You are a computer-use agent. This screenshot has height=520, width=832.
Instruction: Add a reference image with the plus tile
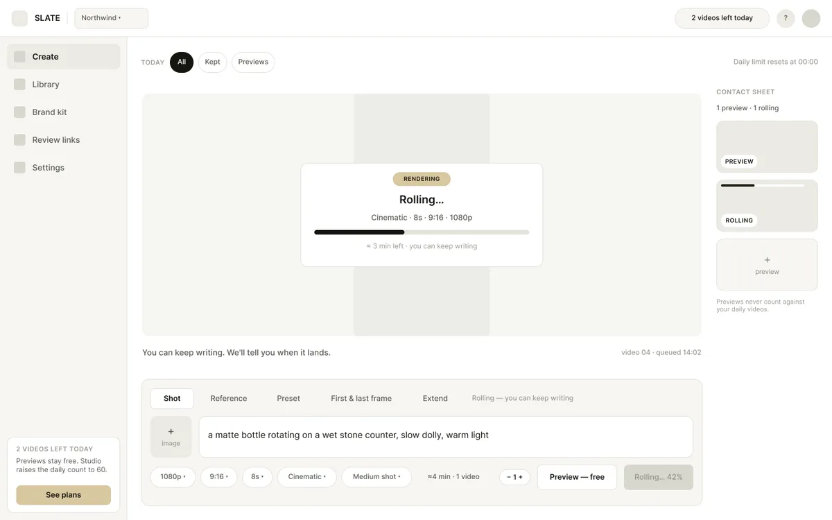(x=171, y=437)
